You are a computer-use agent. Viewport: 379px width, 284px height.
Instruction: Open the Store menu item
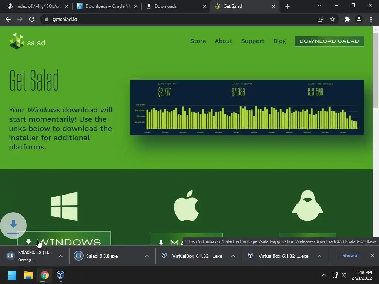198,41
